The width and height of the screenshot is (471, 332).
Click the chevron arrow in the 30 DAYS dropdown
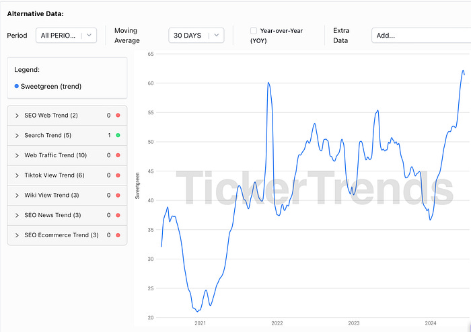pos(217,35)
